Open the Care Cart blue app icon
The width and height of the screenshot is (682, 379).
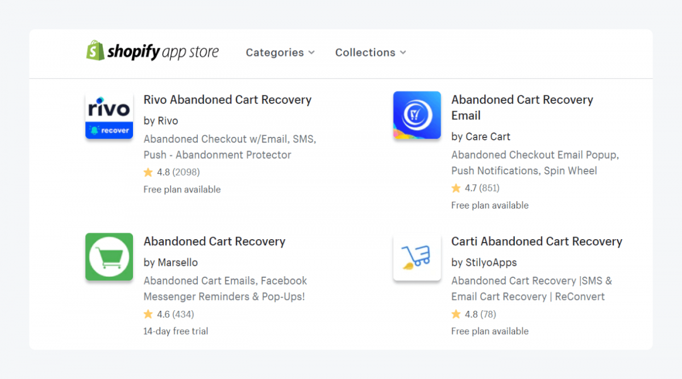pyautogui.click(x=417, y=115)
